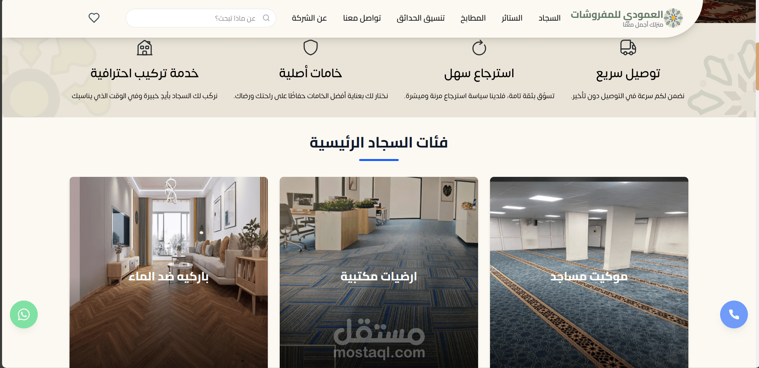Click the delivery truck icon
759x368 pixels.
(x=628, y=48)
